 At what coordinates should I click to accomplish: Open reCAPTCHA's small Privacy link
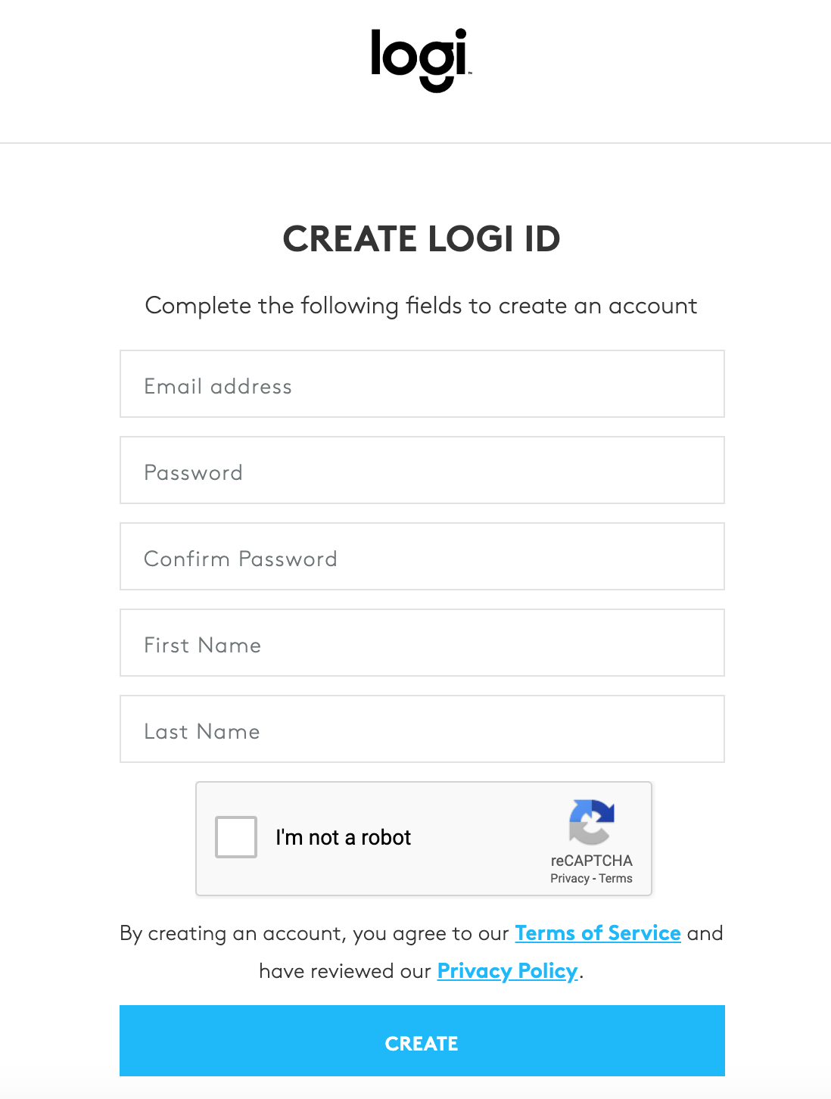click(x=570, y=879)
